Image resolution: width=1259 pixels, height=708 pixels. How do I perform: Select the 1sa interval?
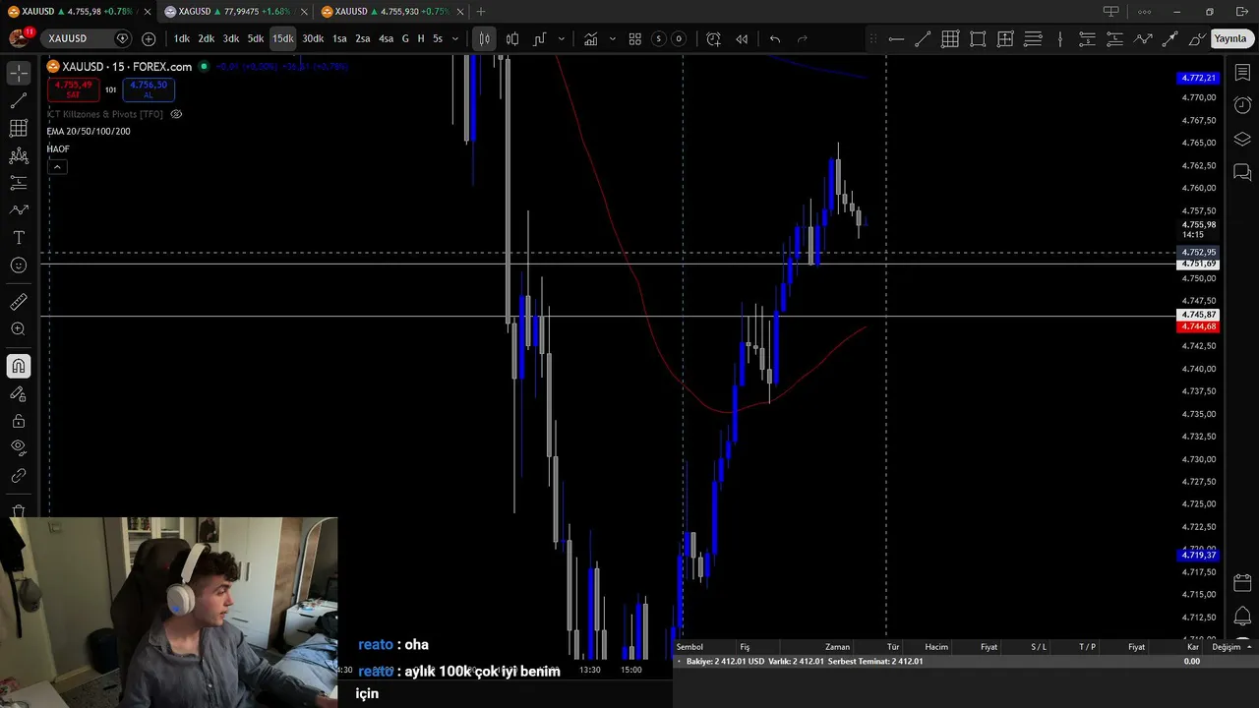tap(339, 38)
